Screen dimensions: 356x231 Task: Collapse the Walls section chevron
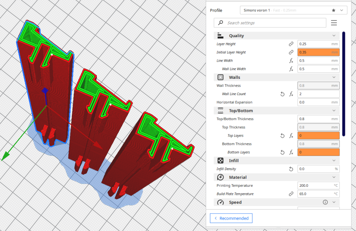(334, 77)
